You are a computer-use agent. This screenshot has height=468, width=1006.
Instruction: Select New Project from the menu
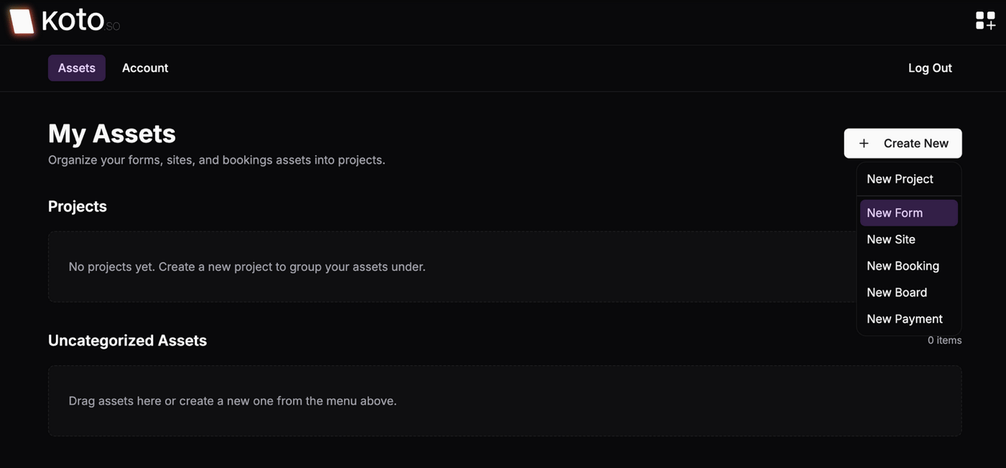[900, 179]
